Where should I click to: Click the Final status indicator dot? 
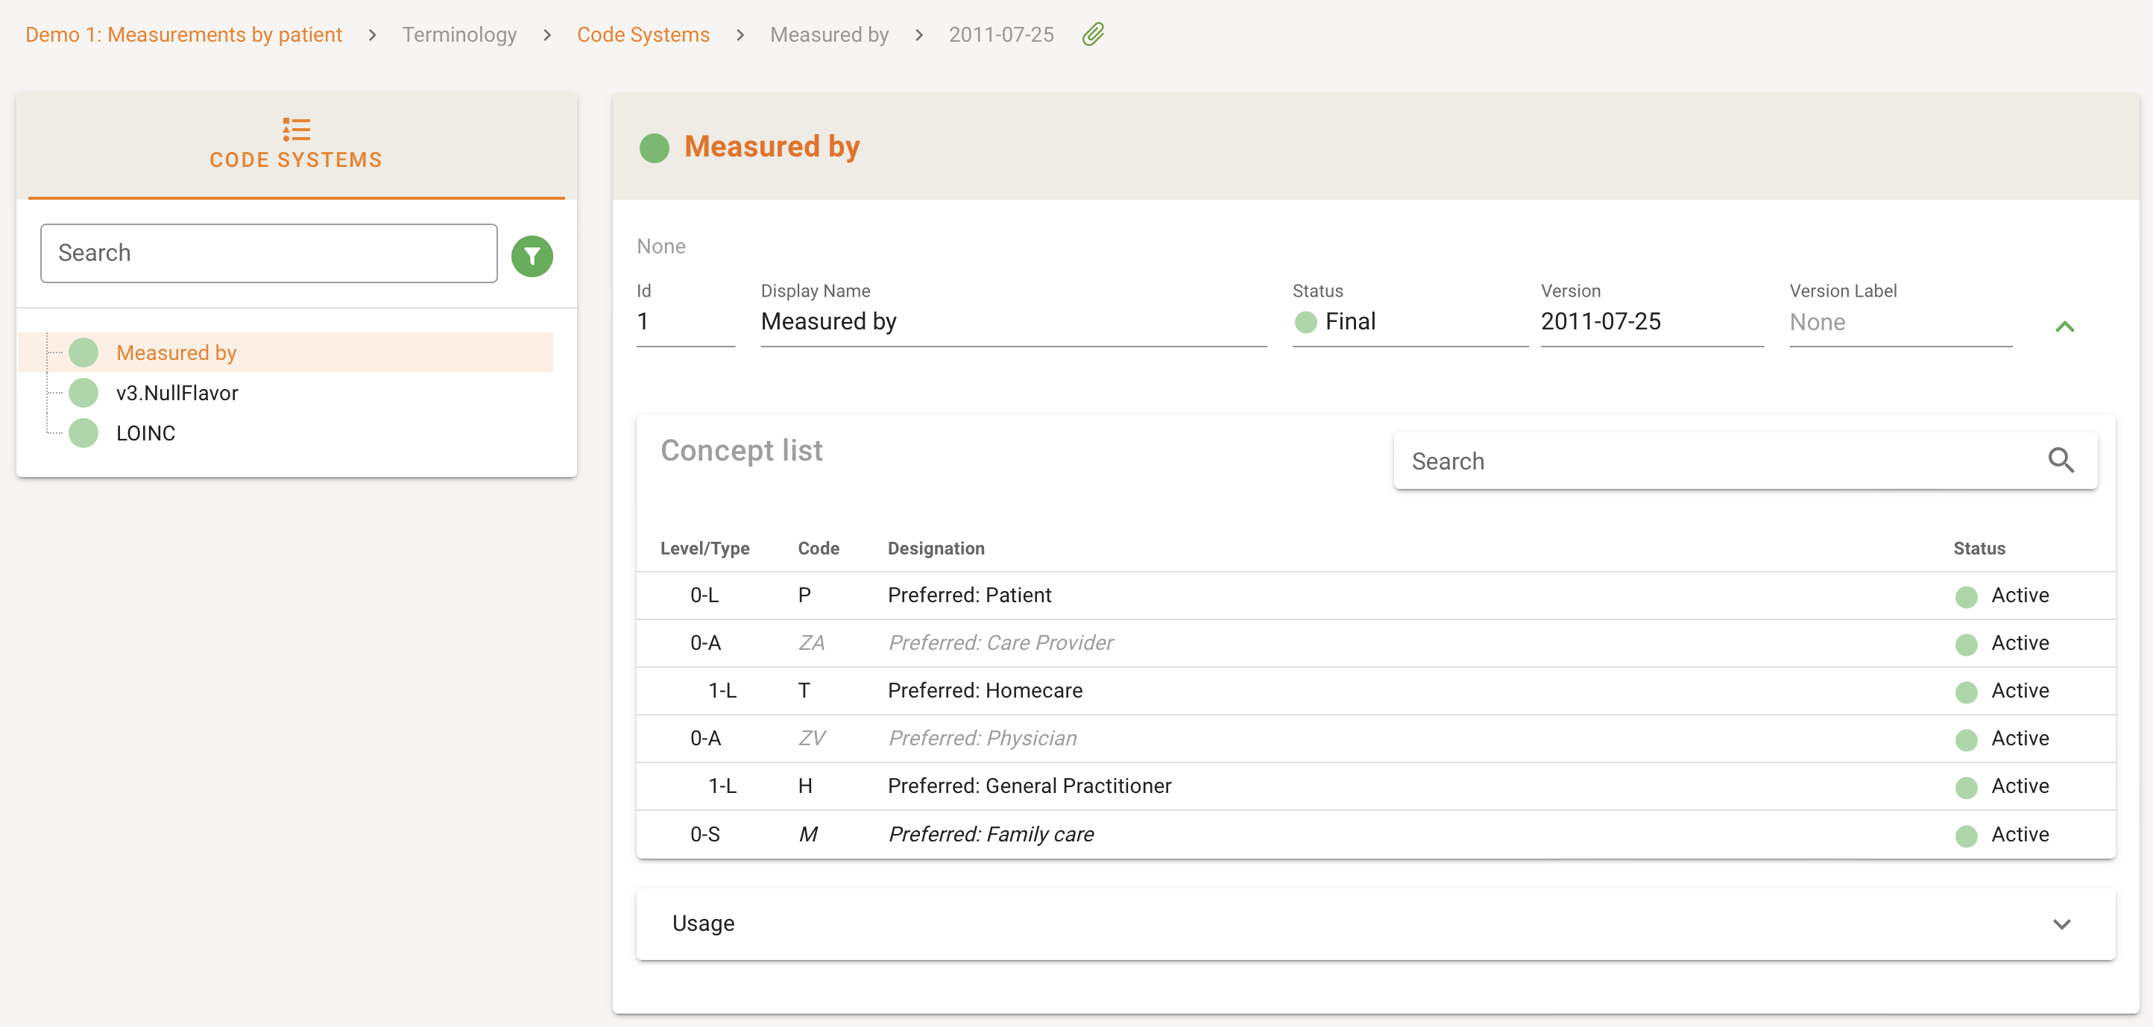(1305, 322)
